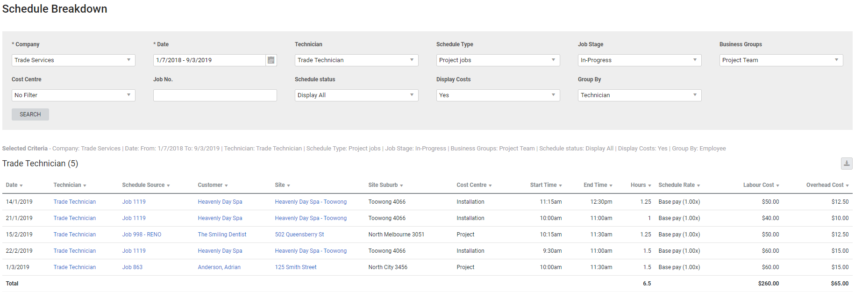This screenshot has width=855, height=292.
Task: Sort by Cost Centre column header
Action: point(474,185)
